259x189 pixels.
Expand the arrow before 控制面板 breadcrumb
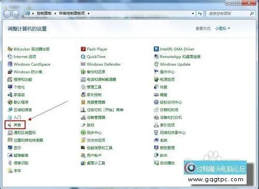[x=33, y=13]
